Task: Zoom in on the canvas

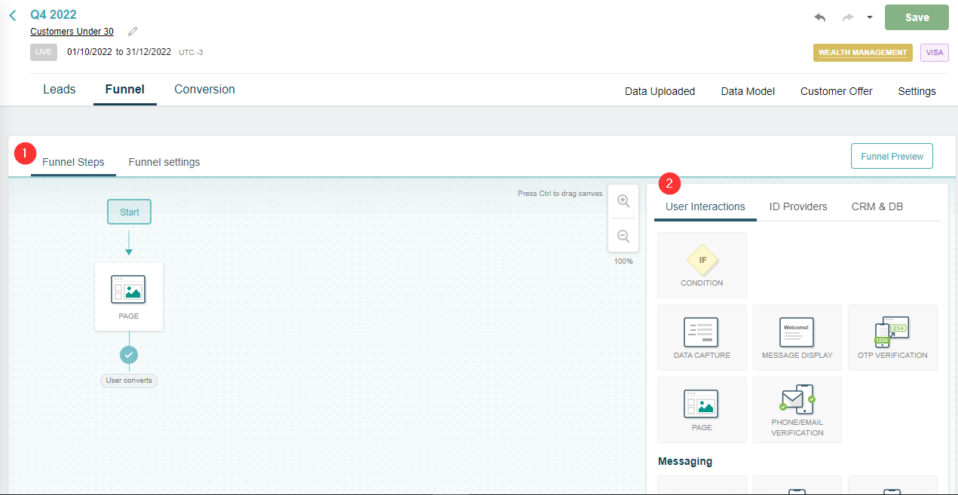Action: [x=623, y=200]
